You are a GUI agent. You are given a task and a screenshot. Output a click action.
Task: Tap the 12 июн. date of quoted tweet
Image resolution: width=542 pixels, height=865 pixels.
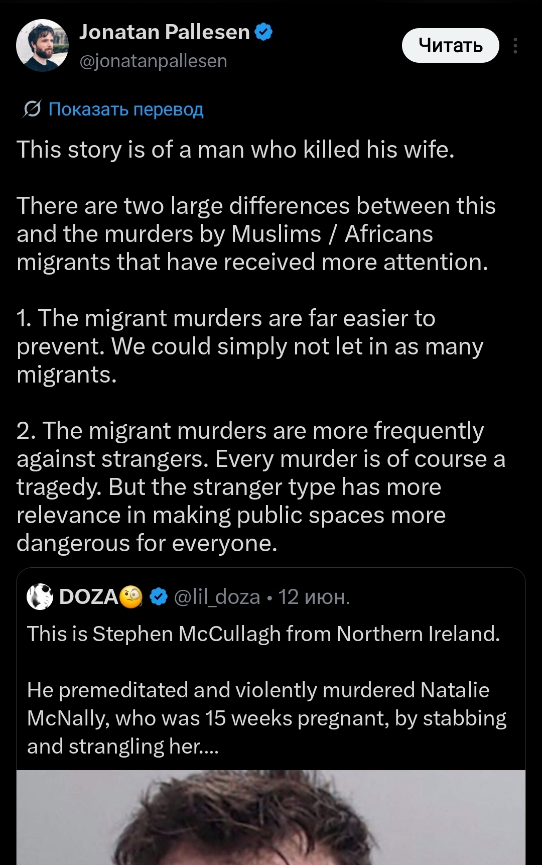coord(314,597)
